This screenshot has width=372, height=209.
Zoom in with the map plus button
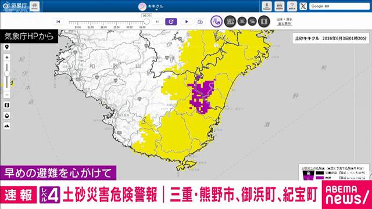coord(7,57)
